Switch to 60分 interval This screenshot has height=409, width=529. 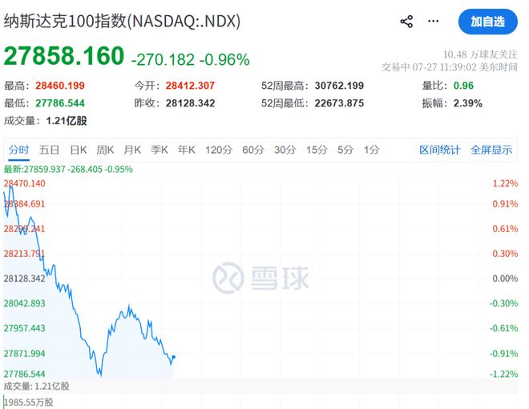tap(253, 150)
